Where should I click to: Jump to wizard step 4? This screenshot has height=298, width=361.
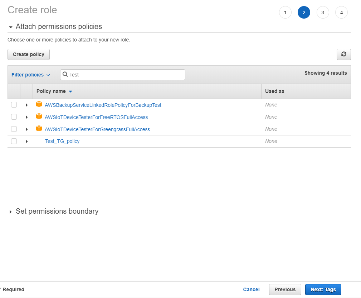pyautogui.click(x=341, y=13)
